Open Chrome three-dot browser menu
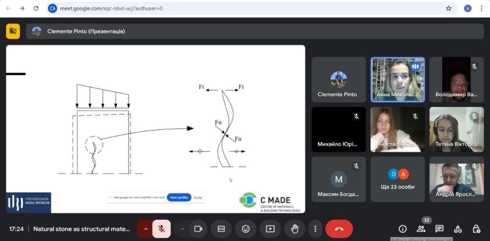 tap(481, 9)
